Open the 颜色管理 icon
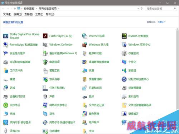The height and width of the screenshot is (134, 179). pyautogui.click(x=84, y=114)
